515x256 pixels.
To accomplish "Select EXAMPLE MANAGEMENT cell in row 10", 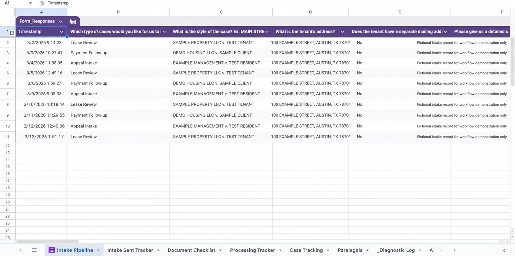I will [x=221, y=126].
